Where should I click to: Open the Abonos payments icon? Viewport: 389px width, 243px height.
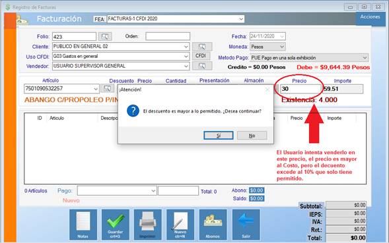(x=213, y=225)
